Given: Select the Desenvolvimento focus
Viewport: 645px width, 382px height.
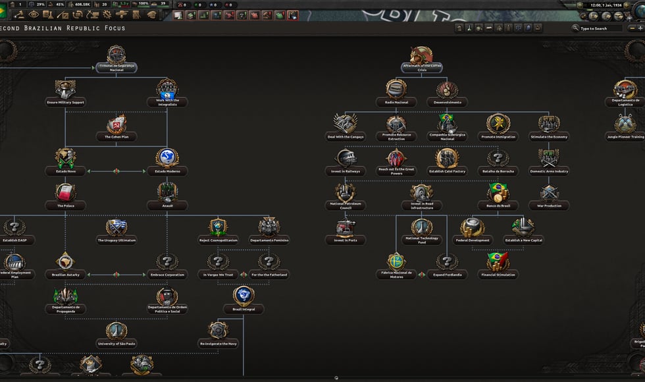Looking at the screenshot, I should pos(448,93).
